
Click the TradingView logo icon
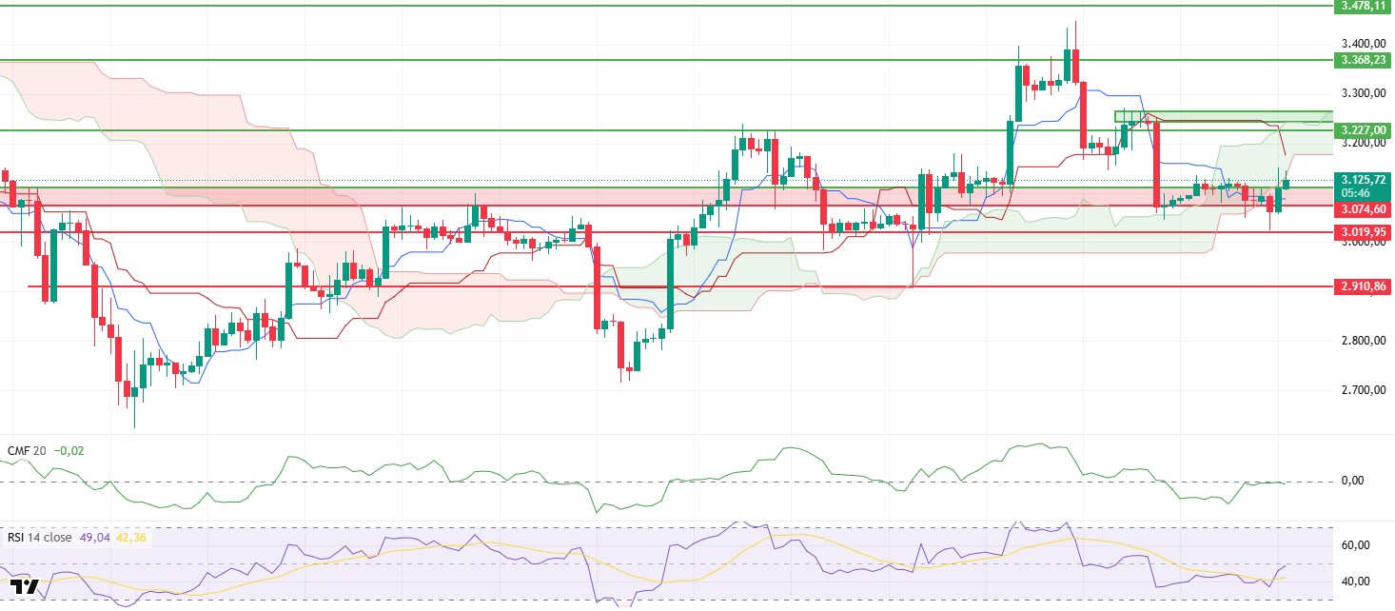coord(25,587)
